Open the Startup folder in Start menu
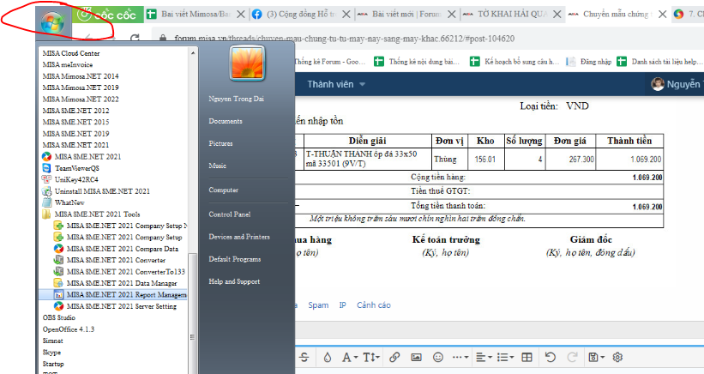704x374 pixels. pos(53,364)
